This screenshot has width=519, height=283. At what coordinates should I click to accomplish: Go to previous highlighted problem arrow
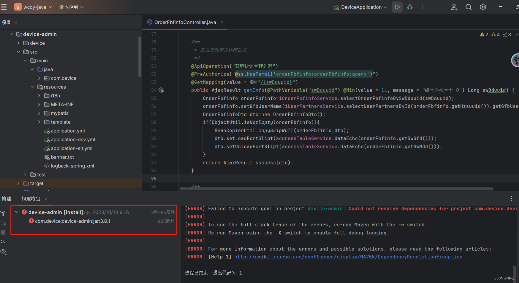[x=517, y=35]
